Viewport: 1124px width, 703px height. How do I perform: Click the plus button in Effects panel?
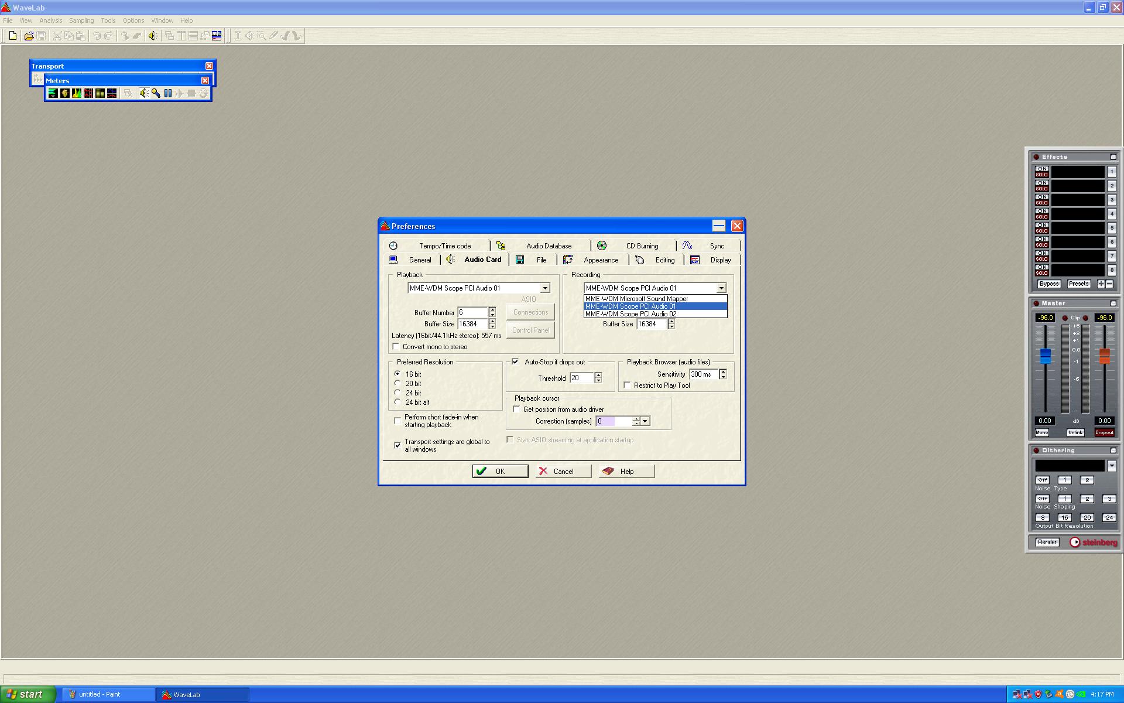pos(1101,284)
